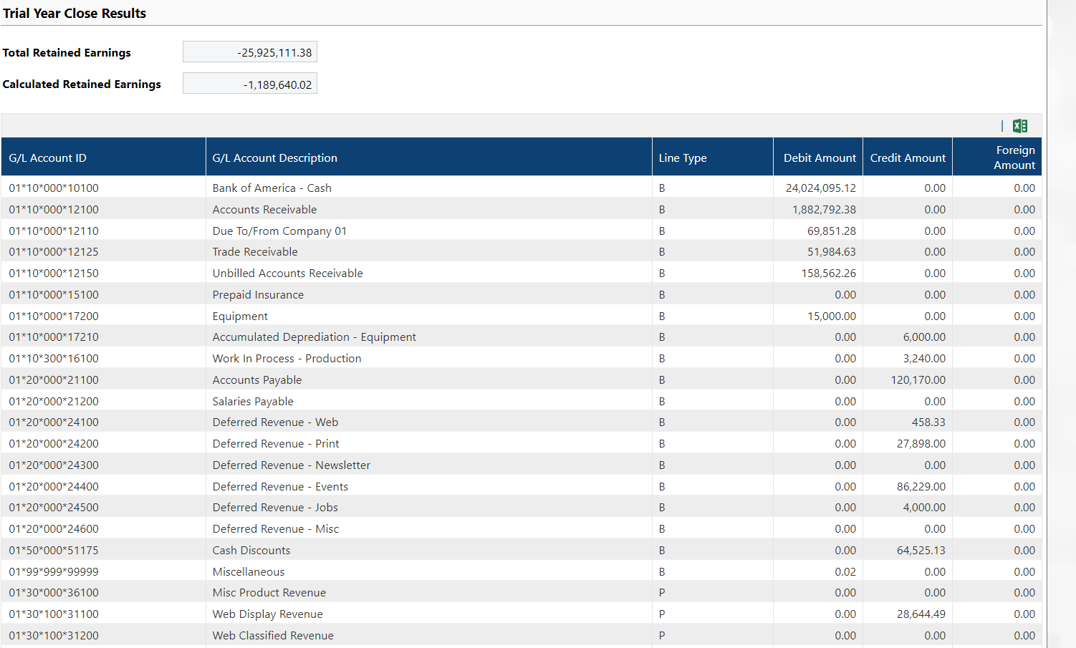
Task: Click the Line Type column header
Action: [682, 158]
